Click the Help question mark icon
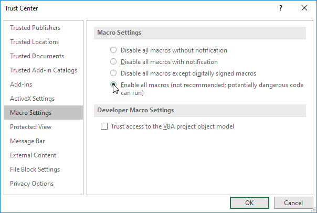Viewport: 317px width, 213px height. (x=281, y=8)
